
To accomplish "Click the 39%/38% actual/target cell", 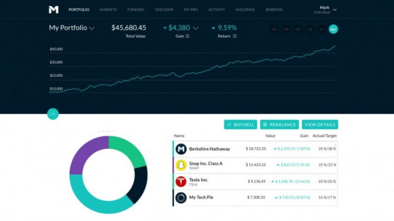I will click(327, 149).
